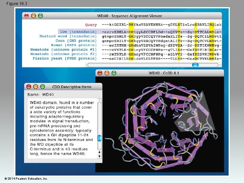The image size is (244, 183).
Task: Click the scroll down arrow in CDD Descriptive Items
Action: [99, 156]
